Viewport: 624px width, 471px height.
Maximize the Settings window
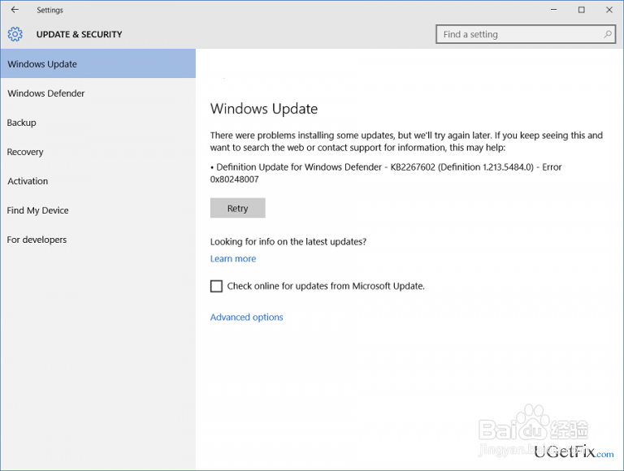tap(582, 10)
